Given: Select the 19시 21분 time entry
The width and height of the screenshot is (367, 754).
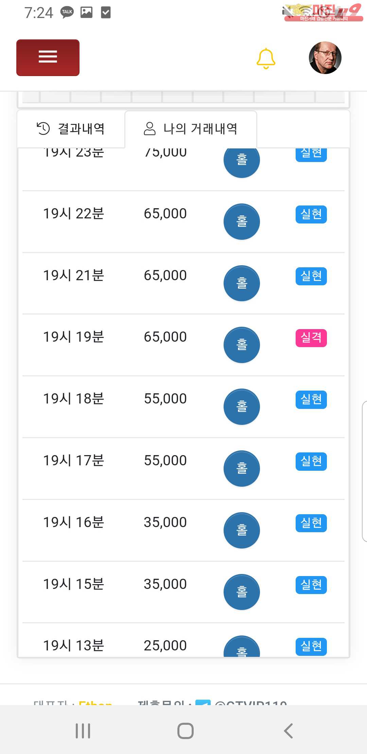Looking at the screenshot, I should (x=73, y=275).
